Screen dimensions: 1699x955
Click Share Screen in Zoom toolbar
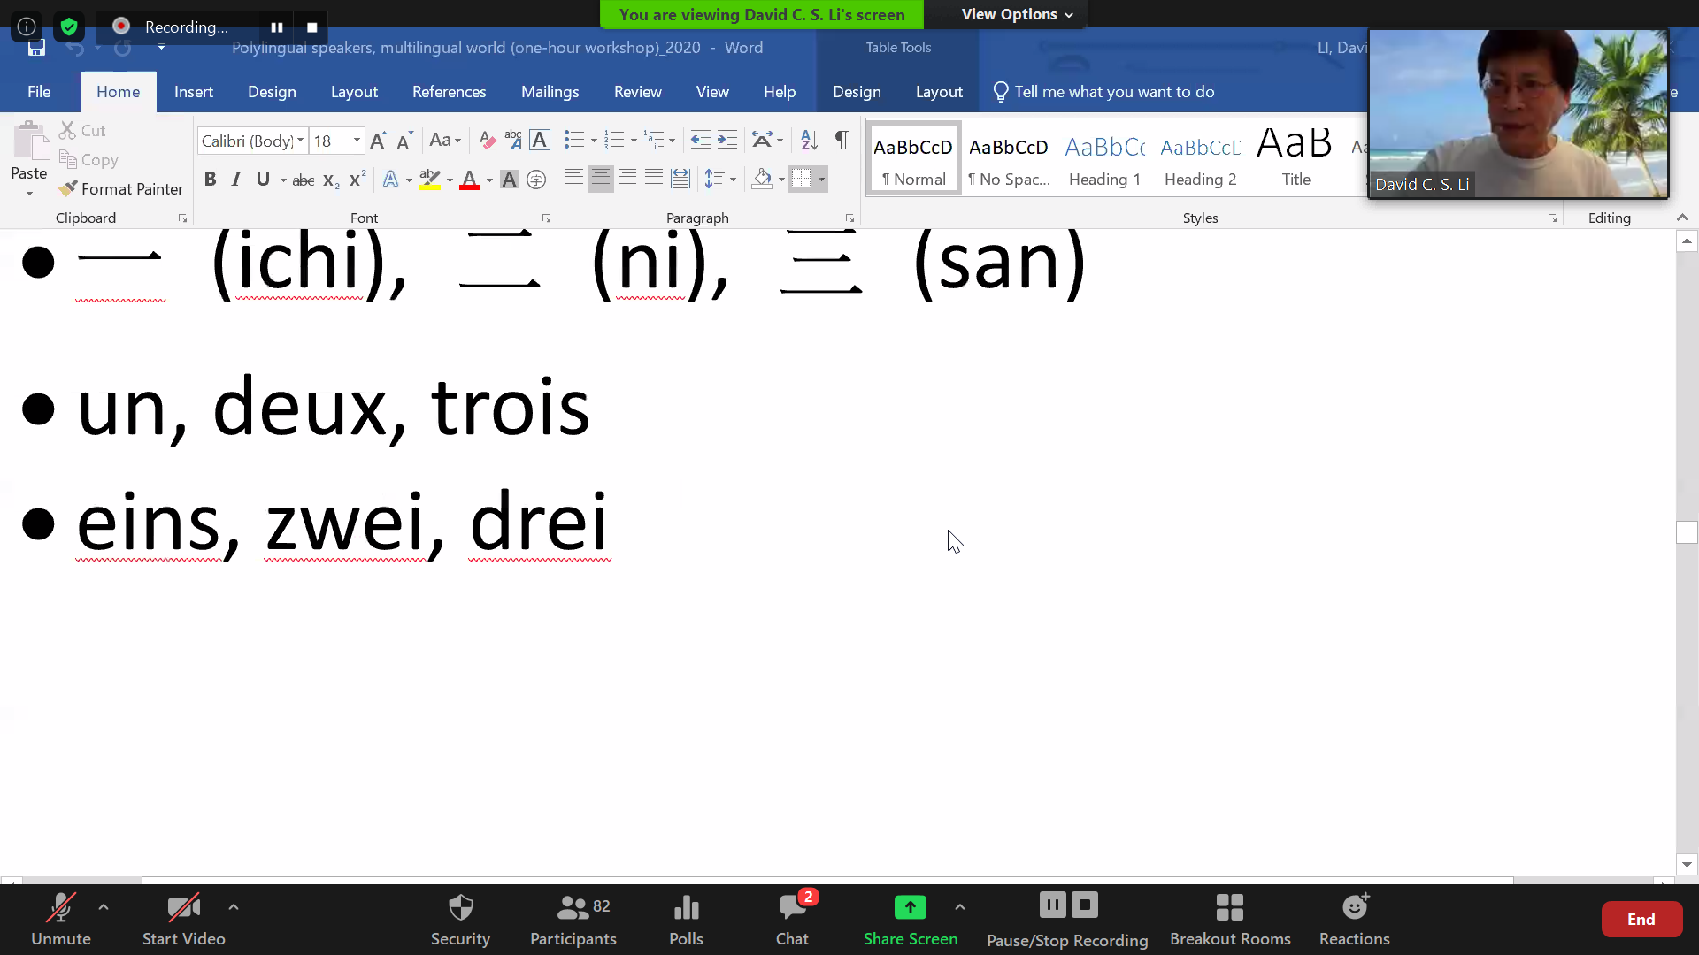(910, 919)
